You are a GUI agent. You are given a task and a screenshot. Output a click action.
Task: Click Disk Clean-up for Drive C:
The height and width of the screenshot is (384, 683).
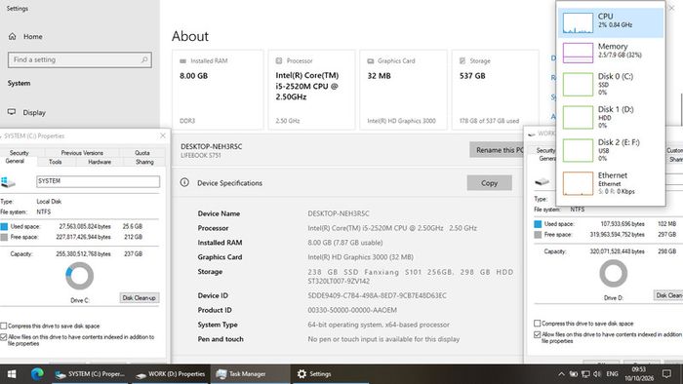click(x=139, y=298)
